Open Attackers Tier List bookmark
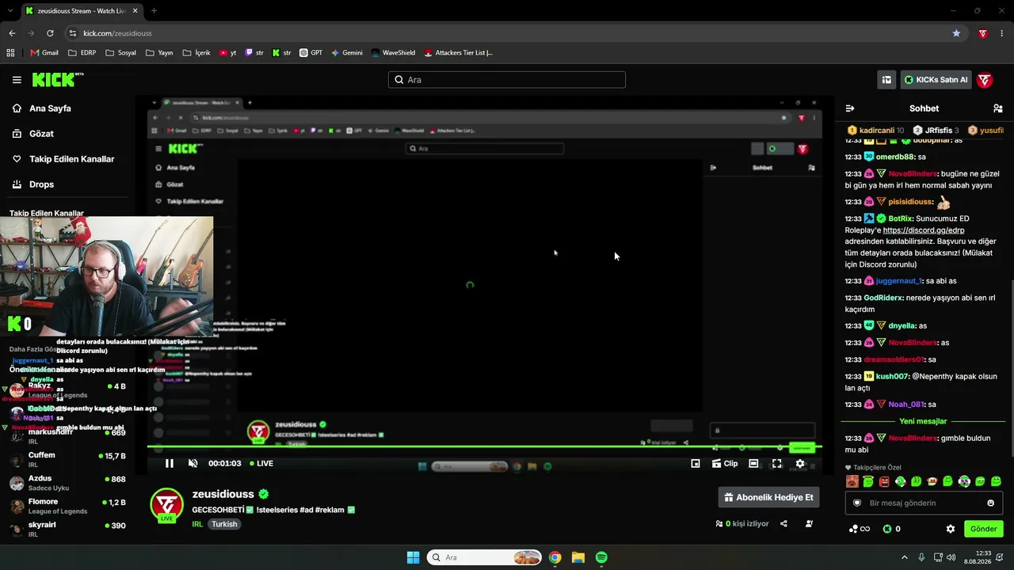 459,53
